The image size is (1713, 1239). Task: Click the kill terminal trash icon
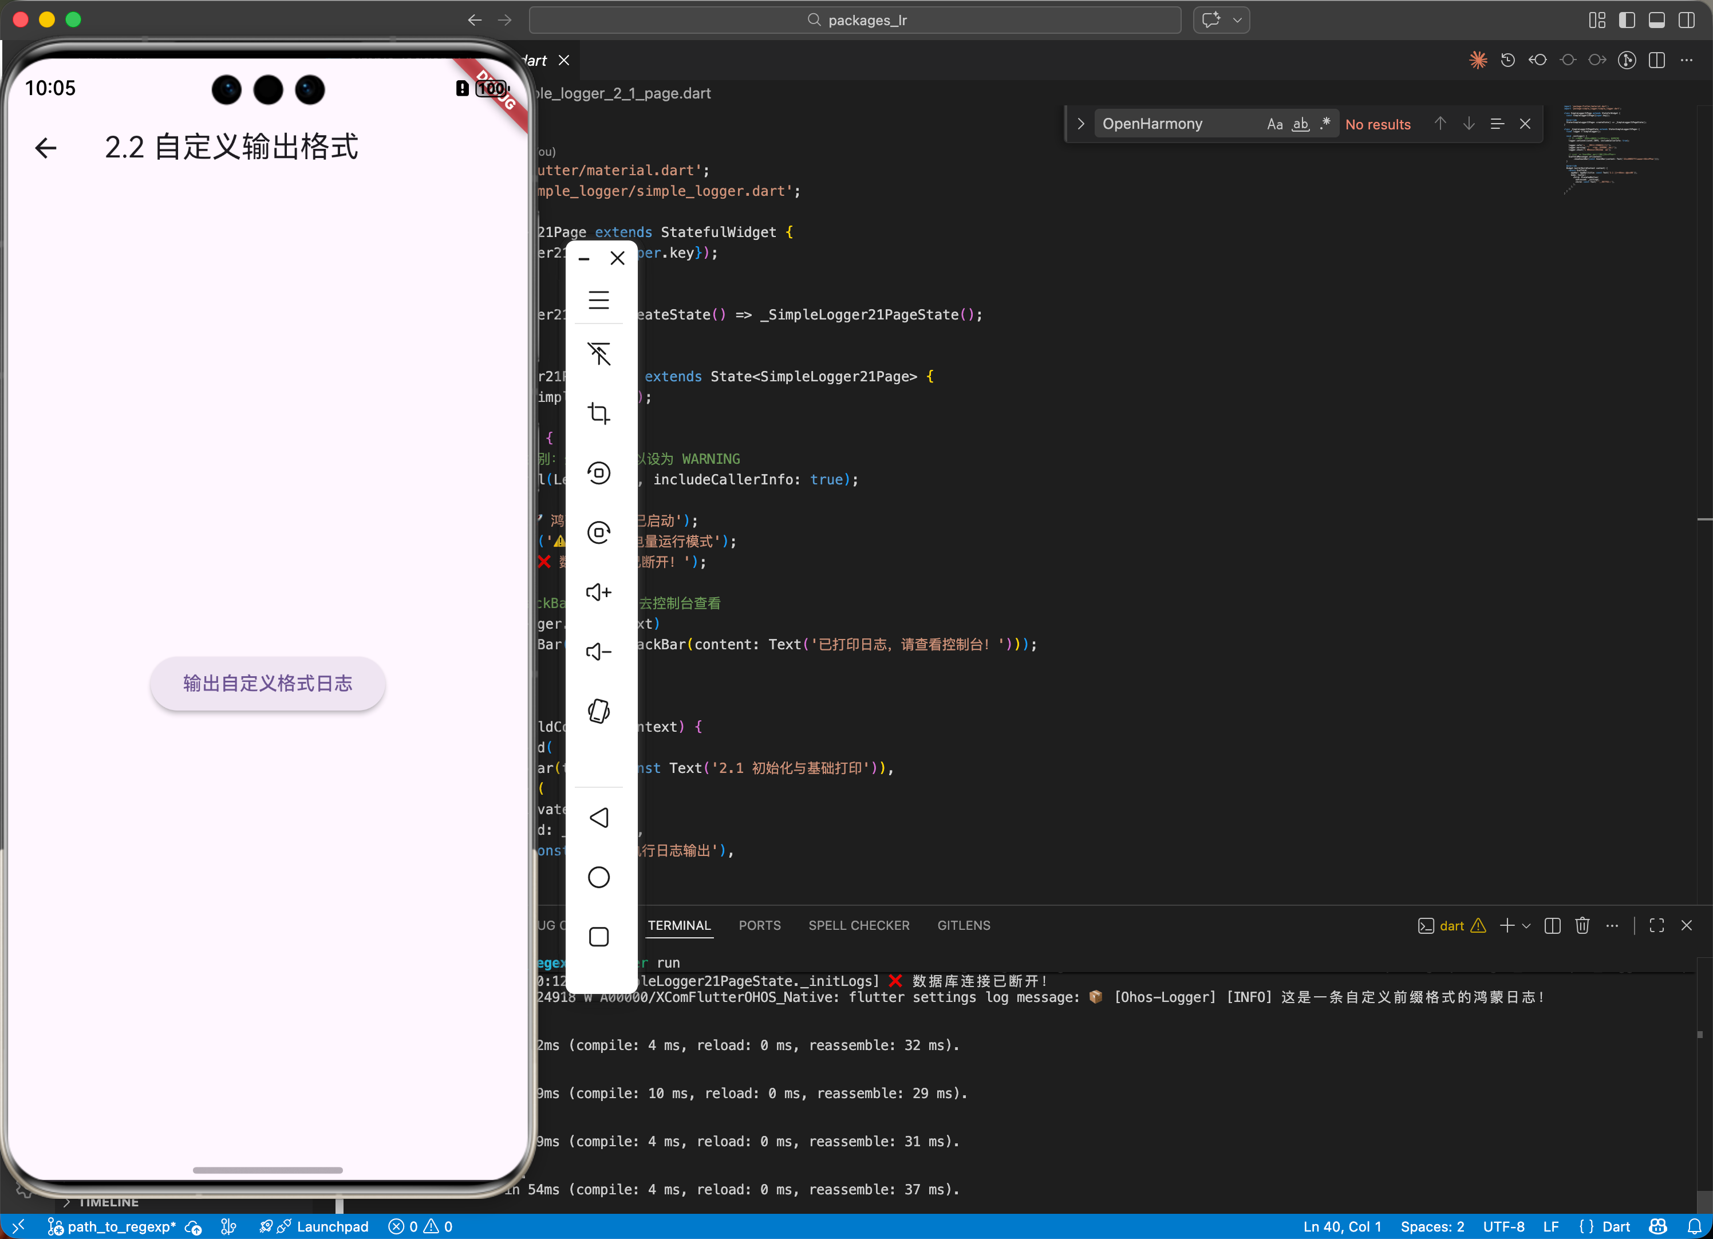click(x=1582, y=925)
